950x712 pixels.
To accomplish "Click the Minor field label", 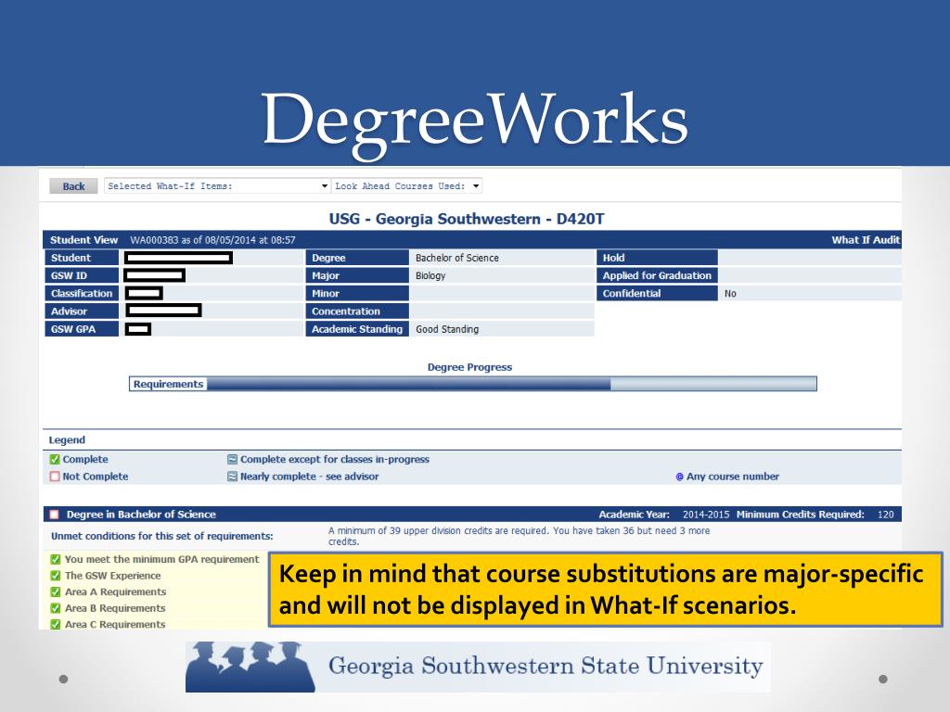I will point(357,293).
